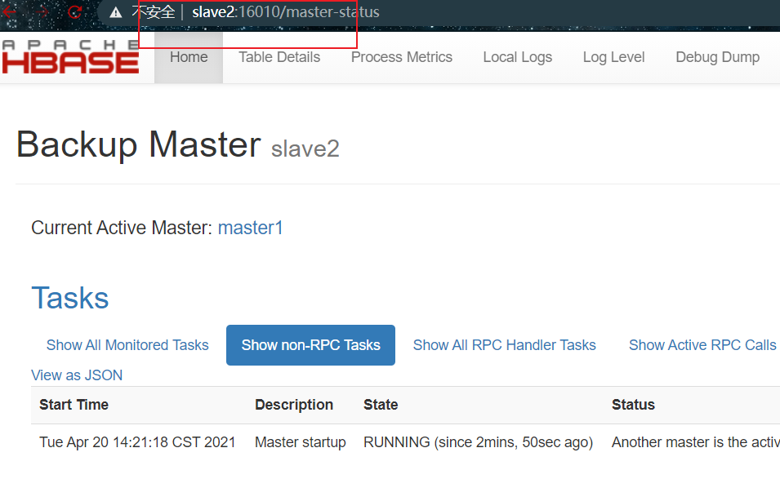
Task: Open the Log Level page
Action: click(614, 57)
